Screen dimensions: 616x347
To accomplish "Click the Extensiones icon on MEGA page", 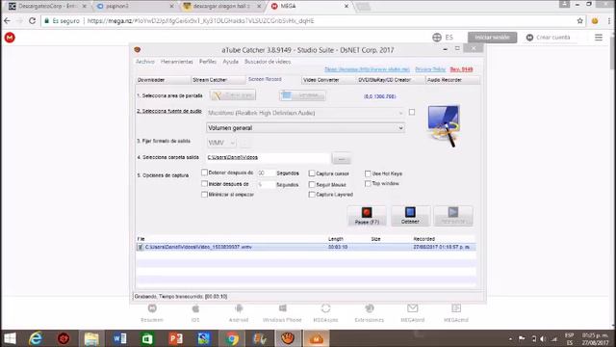I will [x=370, y=308].
